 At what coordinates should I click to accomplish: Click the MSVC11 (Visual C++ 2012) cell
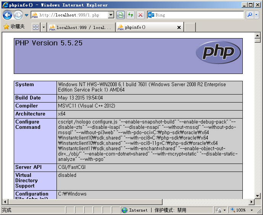pos(150,106)
